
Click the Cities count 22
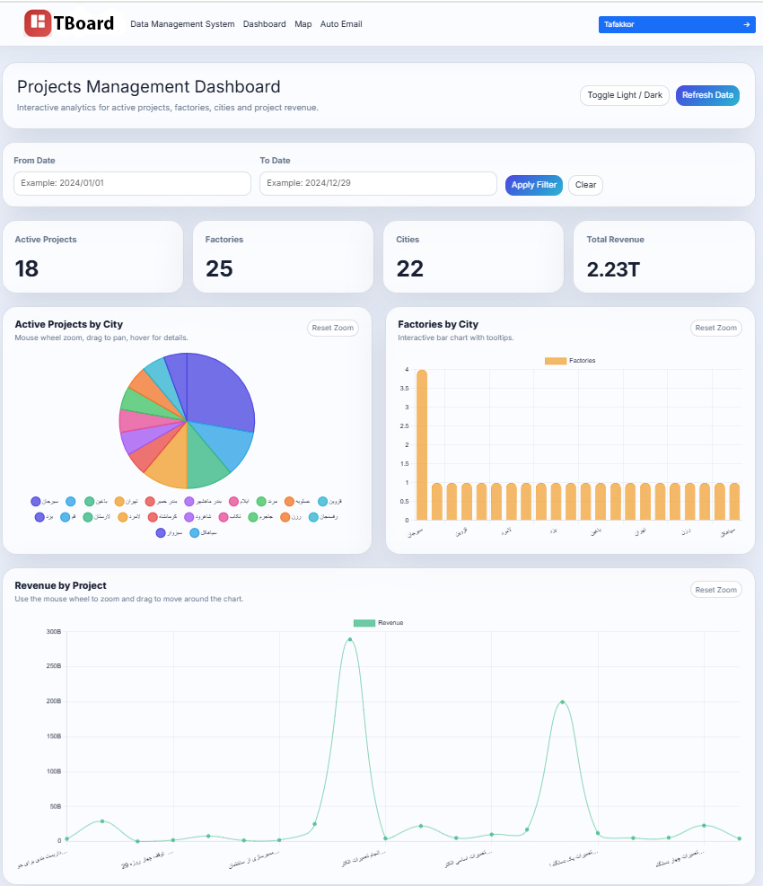click(x=409, y=268)
